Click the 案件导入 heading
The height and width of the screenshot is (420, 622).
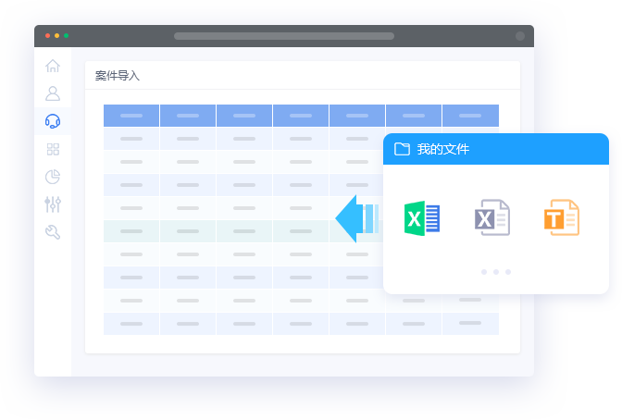tap(118, 75)
